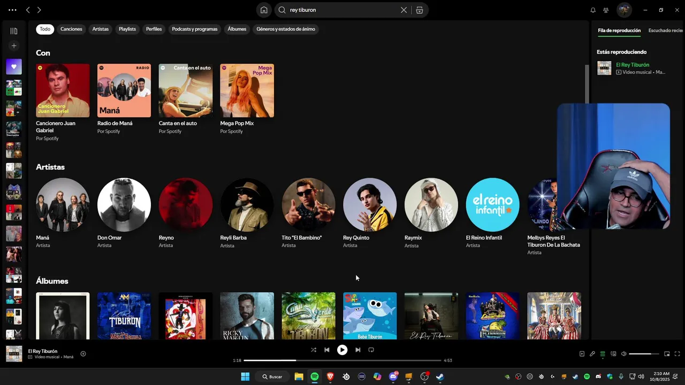This screenshot has width=685, height=385.
Task: Open Windows Start menu
Action: 245,376
